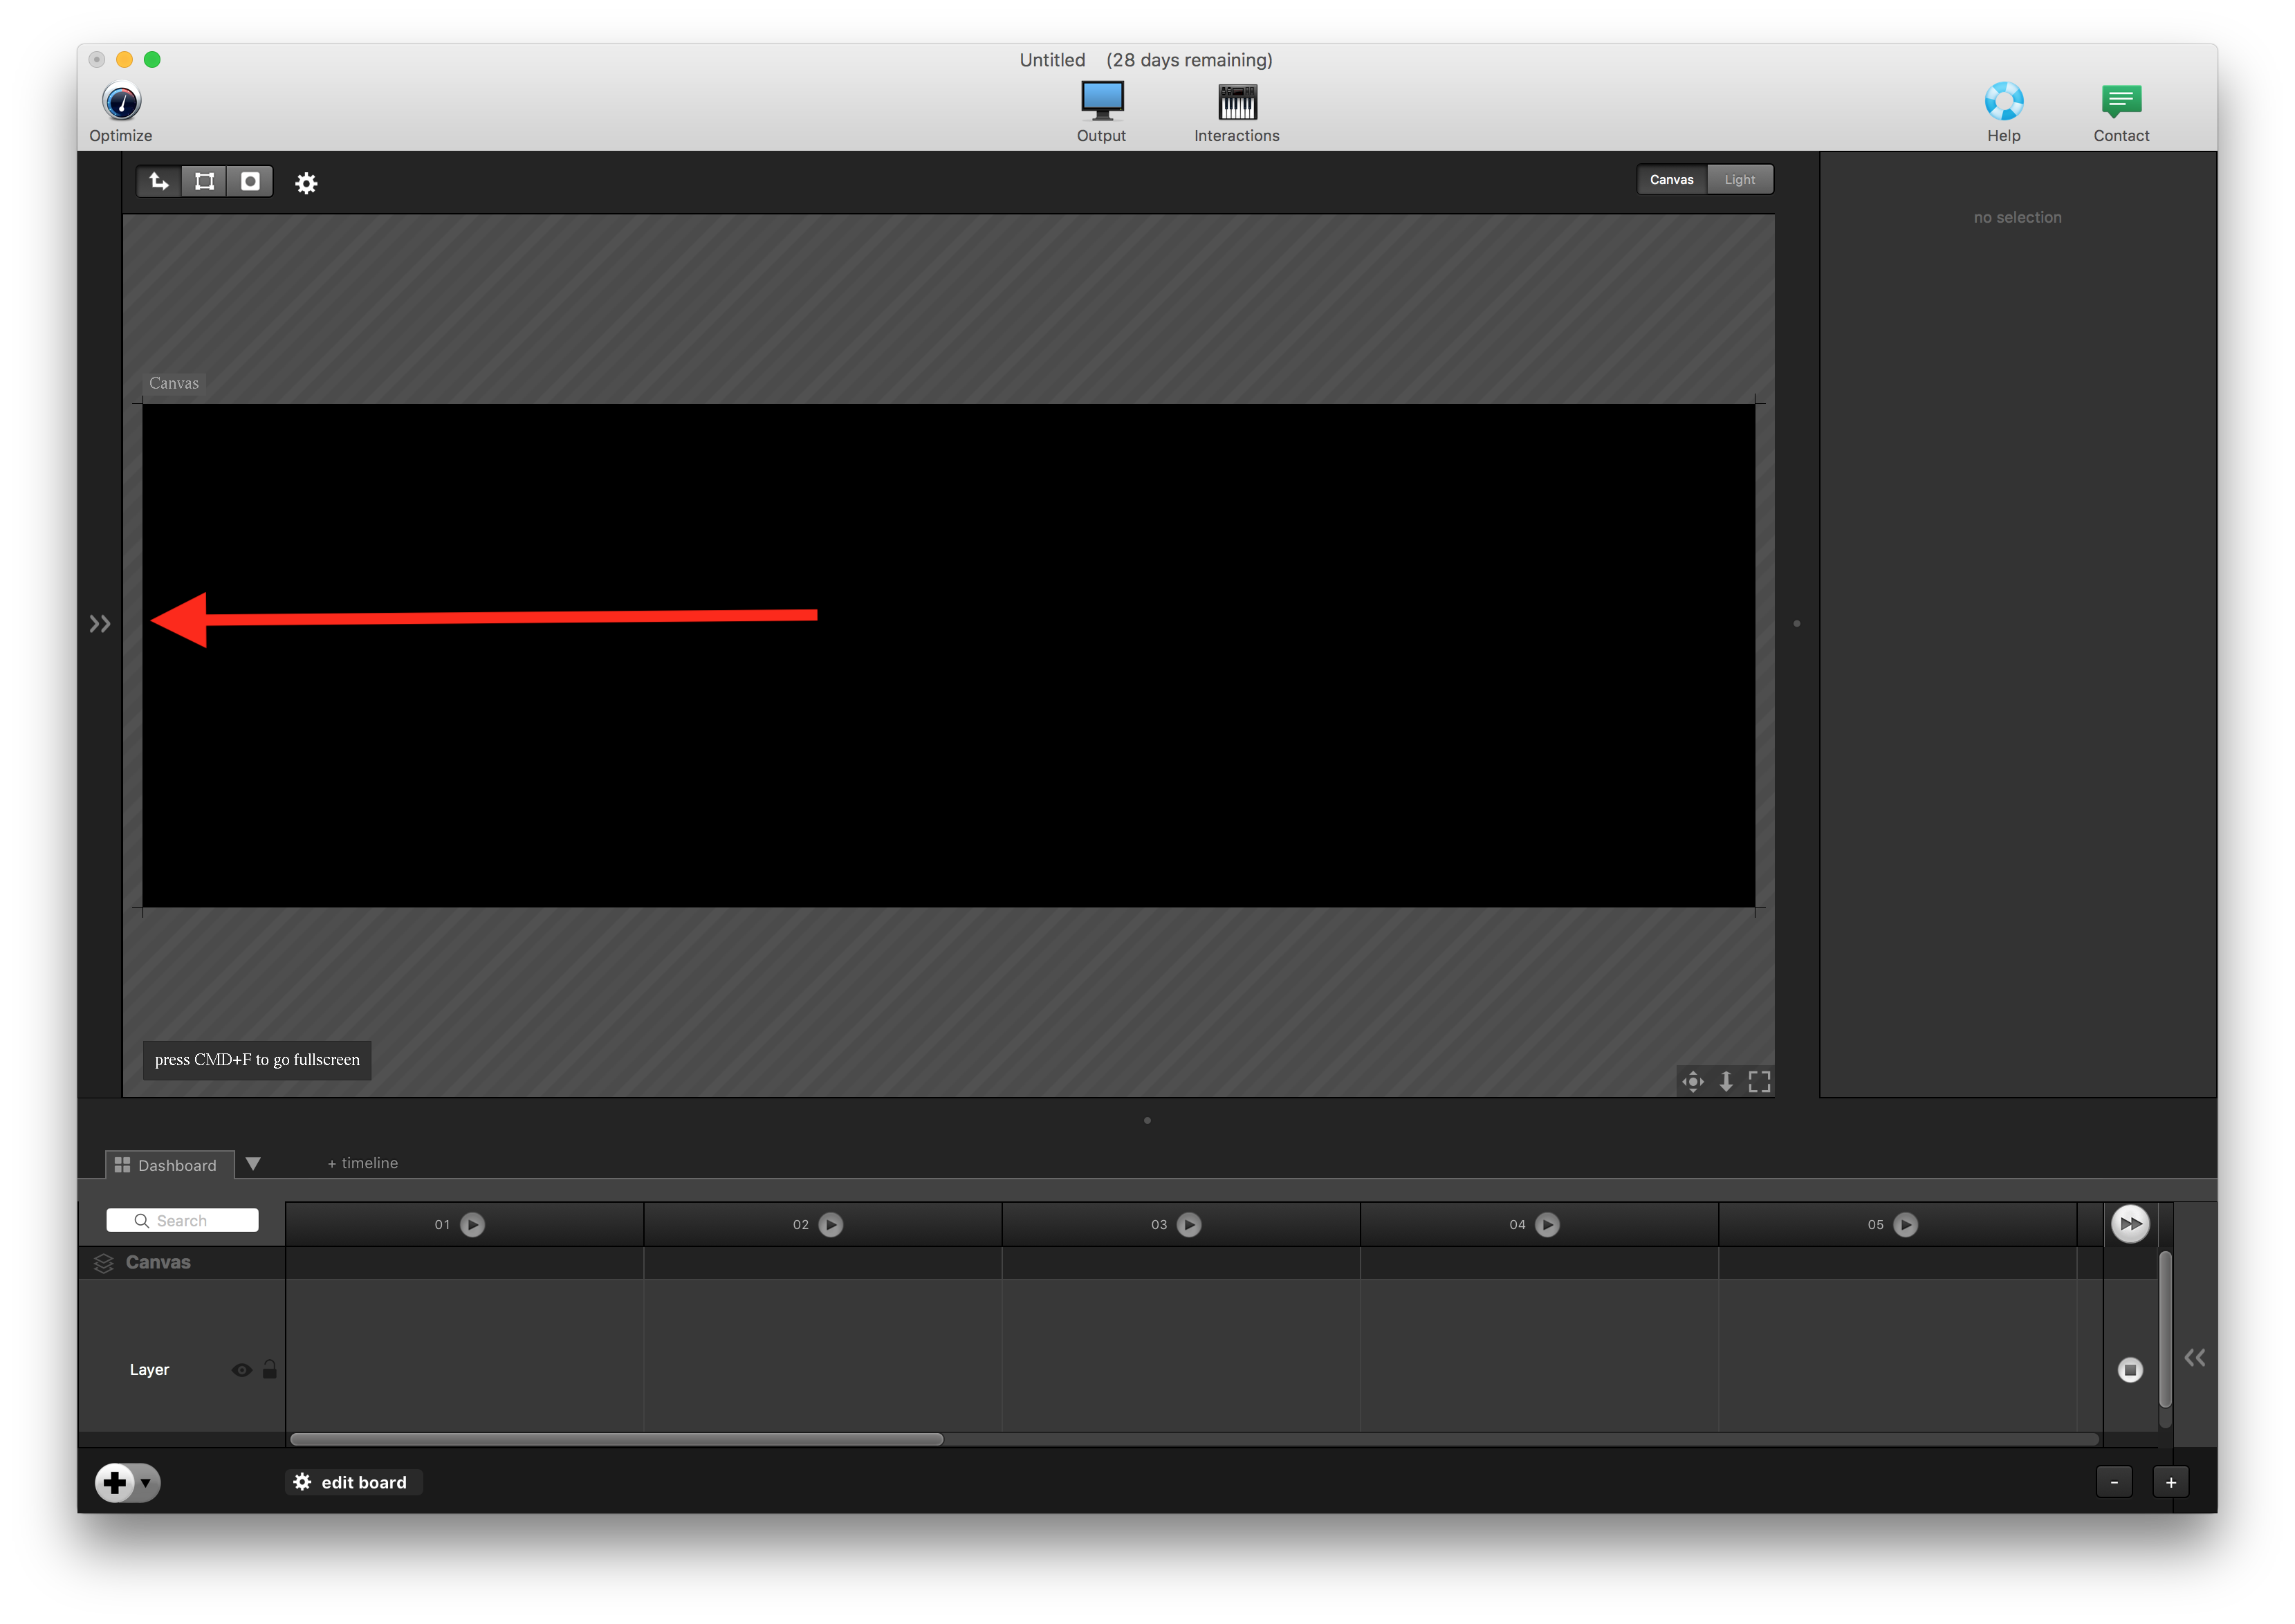Play column 03 on the dashboard
Viewport: 2295px width, 1624px height.
(1188, 1225)
